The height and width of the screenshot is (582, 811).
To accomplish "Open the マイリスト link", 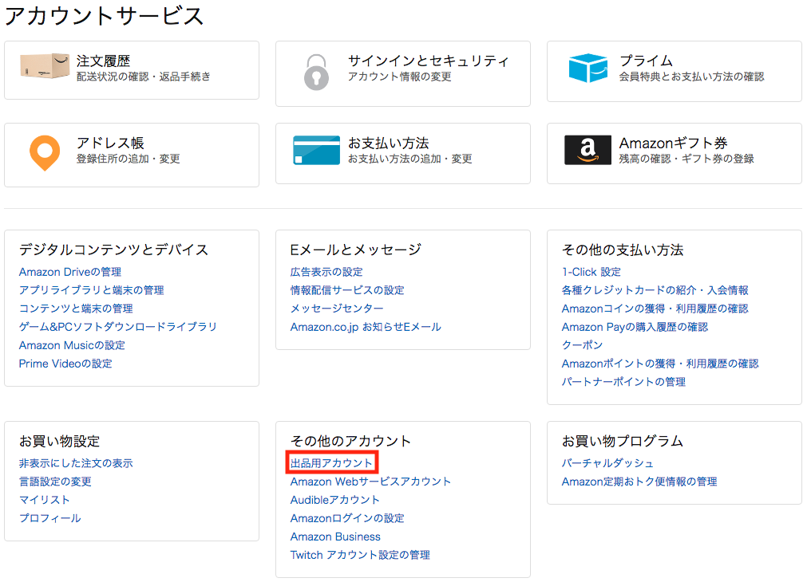I will [x=45, y=500].
